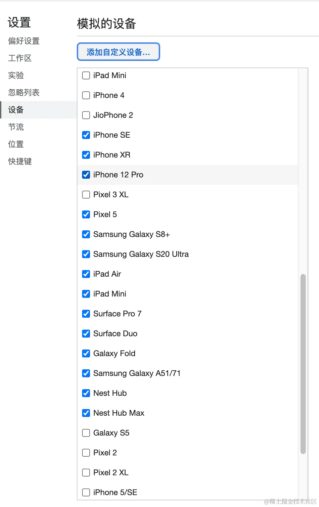The width and height of the screenshot is (319, 507).
Task: Disable Samsung Galaxy A51/71 checkbox
Action: 86,373
